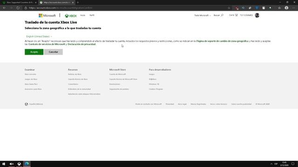Open Soporte técnico de Xbox footer link
Viewport: 298px width, 167px height.
click(78, 79)
